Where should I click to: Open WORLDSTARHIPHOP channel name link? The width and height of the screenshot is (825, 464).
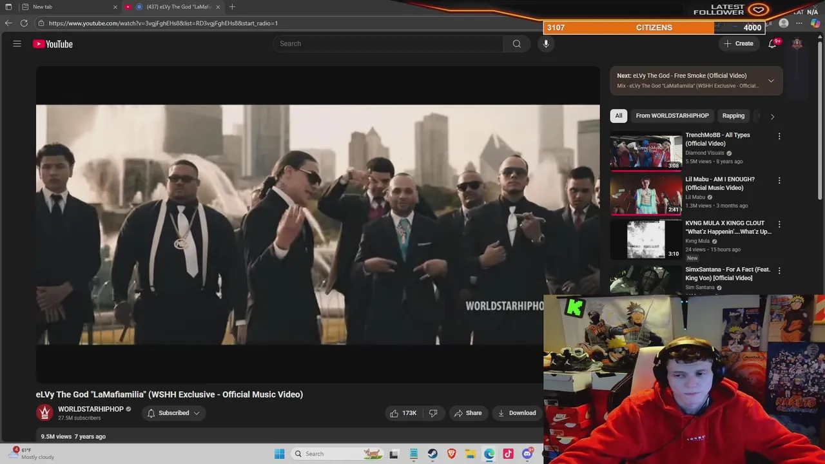coord(91,409)
